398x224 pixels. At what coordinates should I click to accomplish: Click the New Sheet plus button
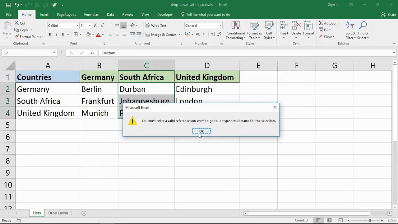click(x=84, y=213)
